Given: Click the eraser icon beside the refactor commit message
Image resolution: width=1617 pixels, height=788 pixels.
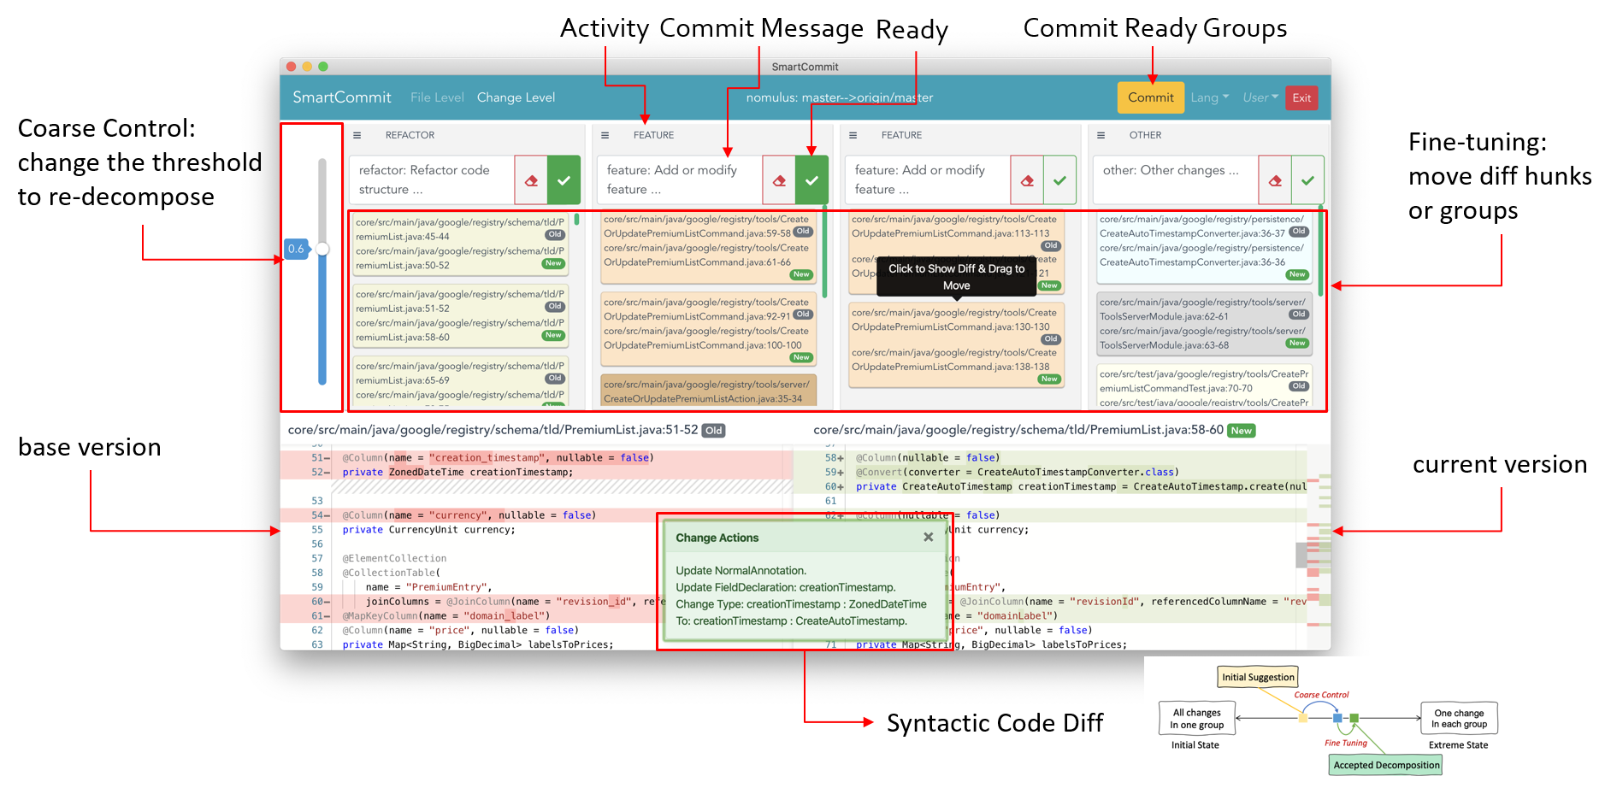Looking at the screenshot, I should pos(531,180).
